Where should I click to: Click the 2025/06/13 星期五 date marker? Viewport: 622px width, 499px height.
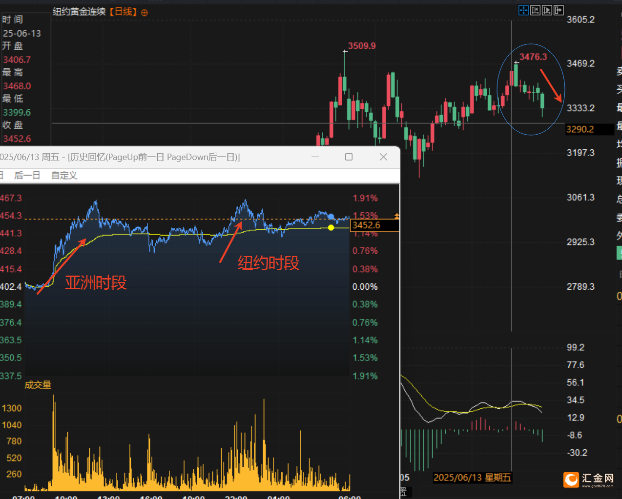click(472, 478)
